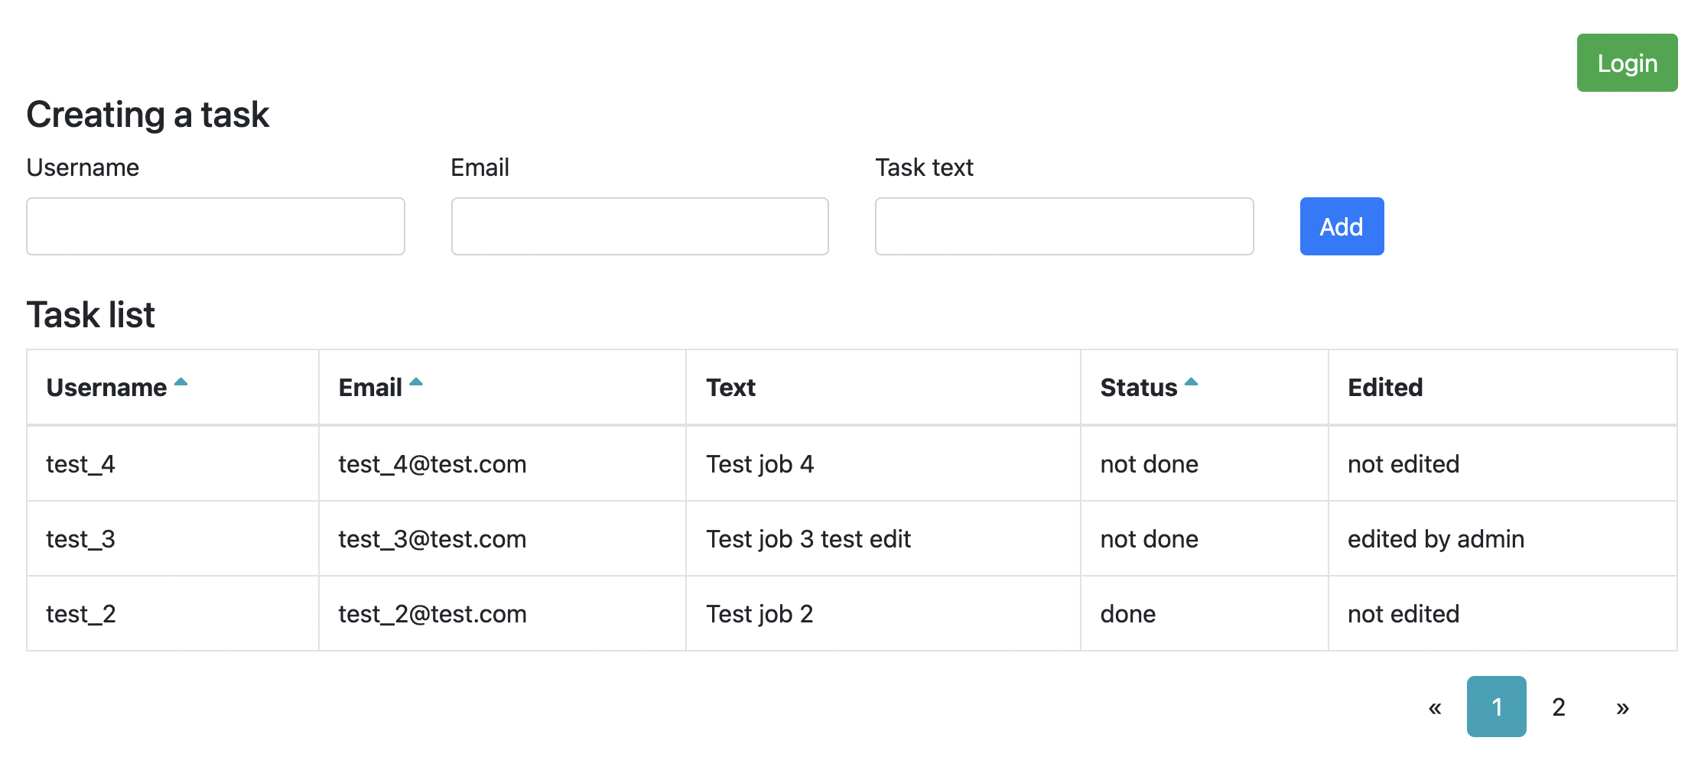The width and height of the screenshot is (1701, 783).
Task: Go to page 2 of task list
Action: click(x=1559, y=707)
